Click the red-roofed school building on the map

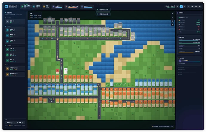point(57,71)
